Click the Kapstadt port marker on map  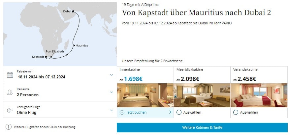46,57
